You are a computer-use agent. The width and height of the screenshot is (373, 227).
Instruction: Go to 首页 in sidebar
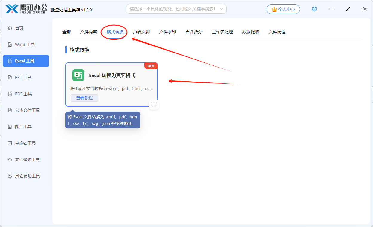(x=26, y=28)
